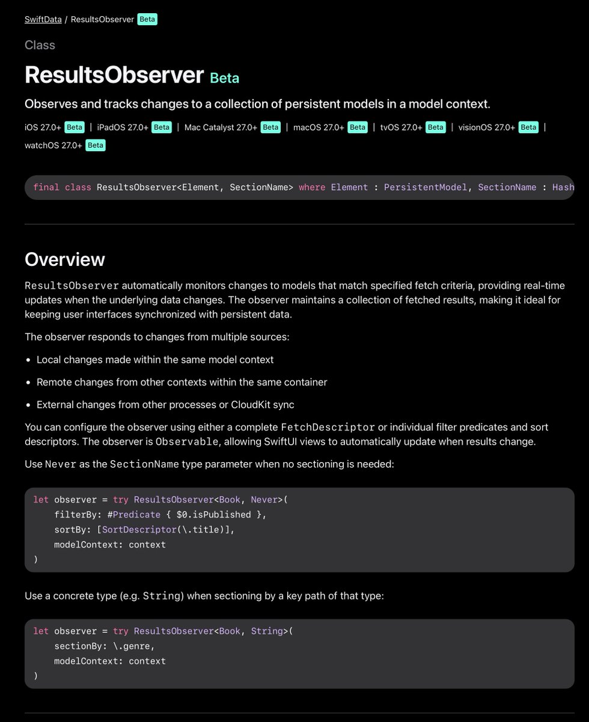Click the macOS 27.0+ availability item

pyautogui.click(x=319, y=127)
